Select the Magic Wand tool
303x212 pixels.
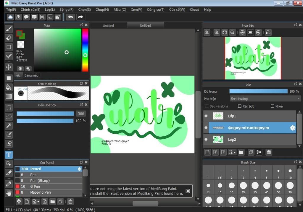[x=9, y=125]
